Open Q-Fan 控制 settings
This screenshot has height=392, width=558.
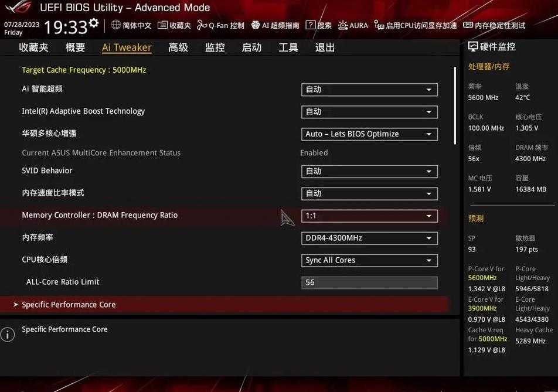pyautogui.click(x=220, y=25)
